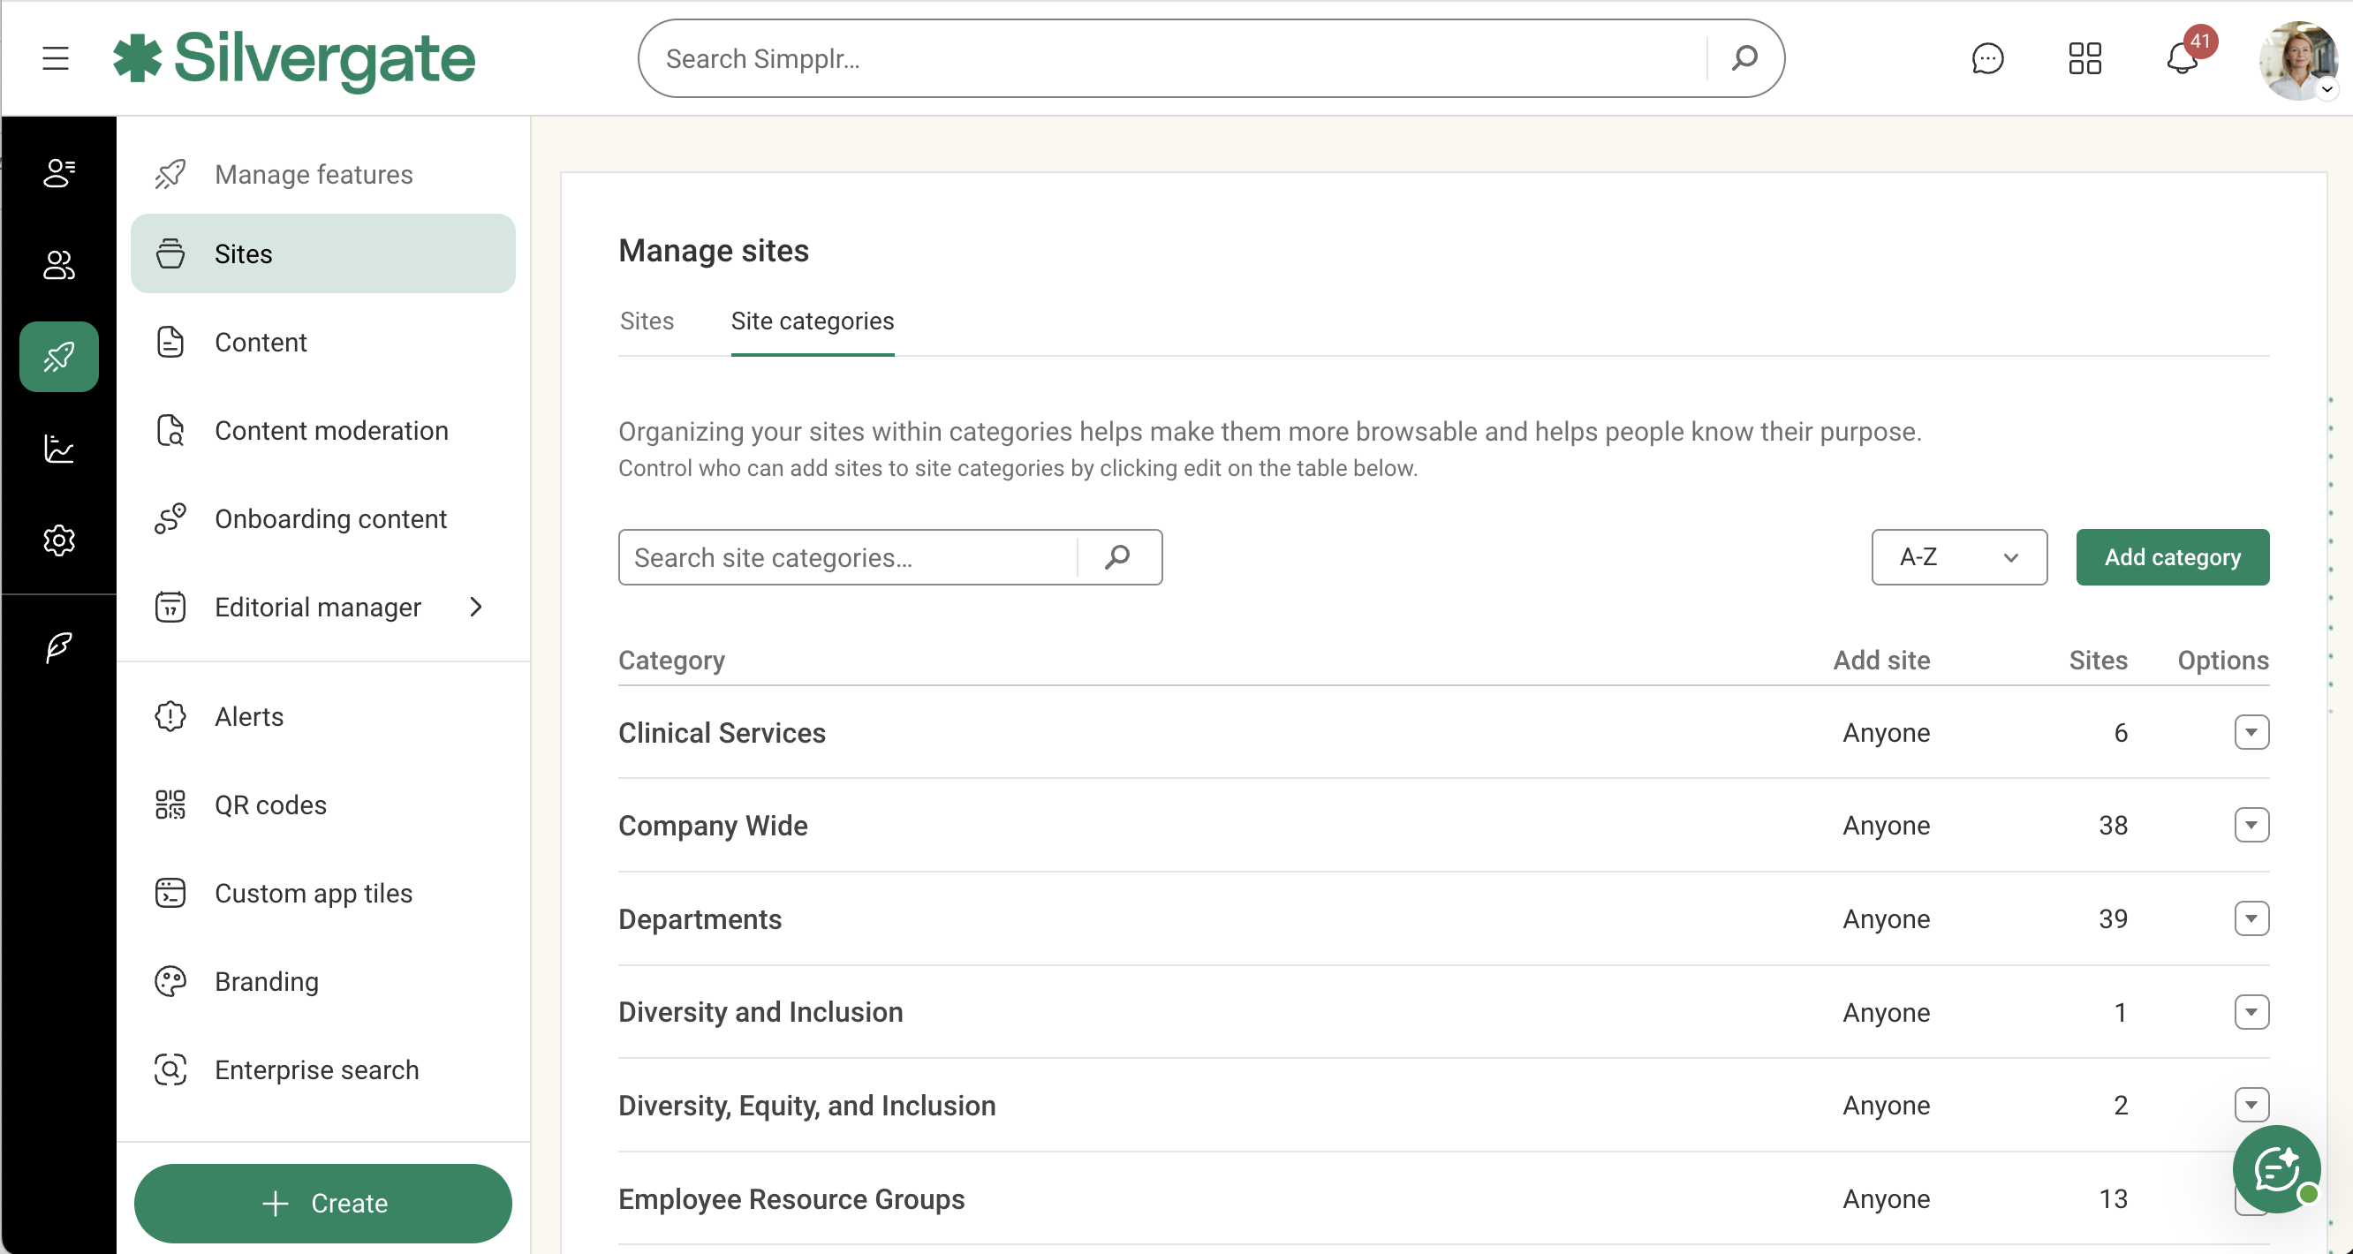Open options dropdown for Departments row
Image resolution: width=2353 pixels, height=1254 pixels.
point(2251,918)
